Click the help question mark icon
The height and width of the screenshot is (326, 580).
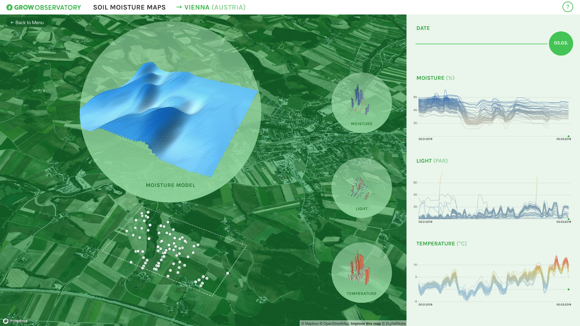tap(568, 7)
